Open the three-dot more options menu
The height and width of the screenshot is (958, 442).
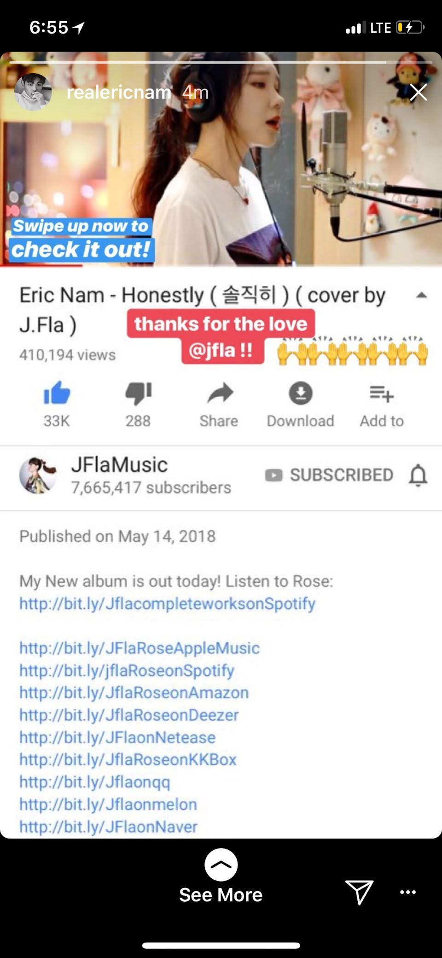click(408, 892)
